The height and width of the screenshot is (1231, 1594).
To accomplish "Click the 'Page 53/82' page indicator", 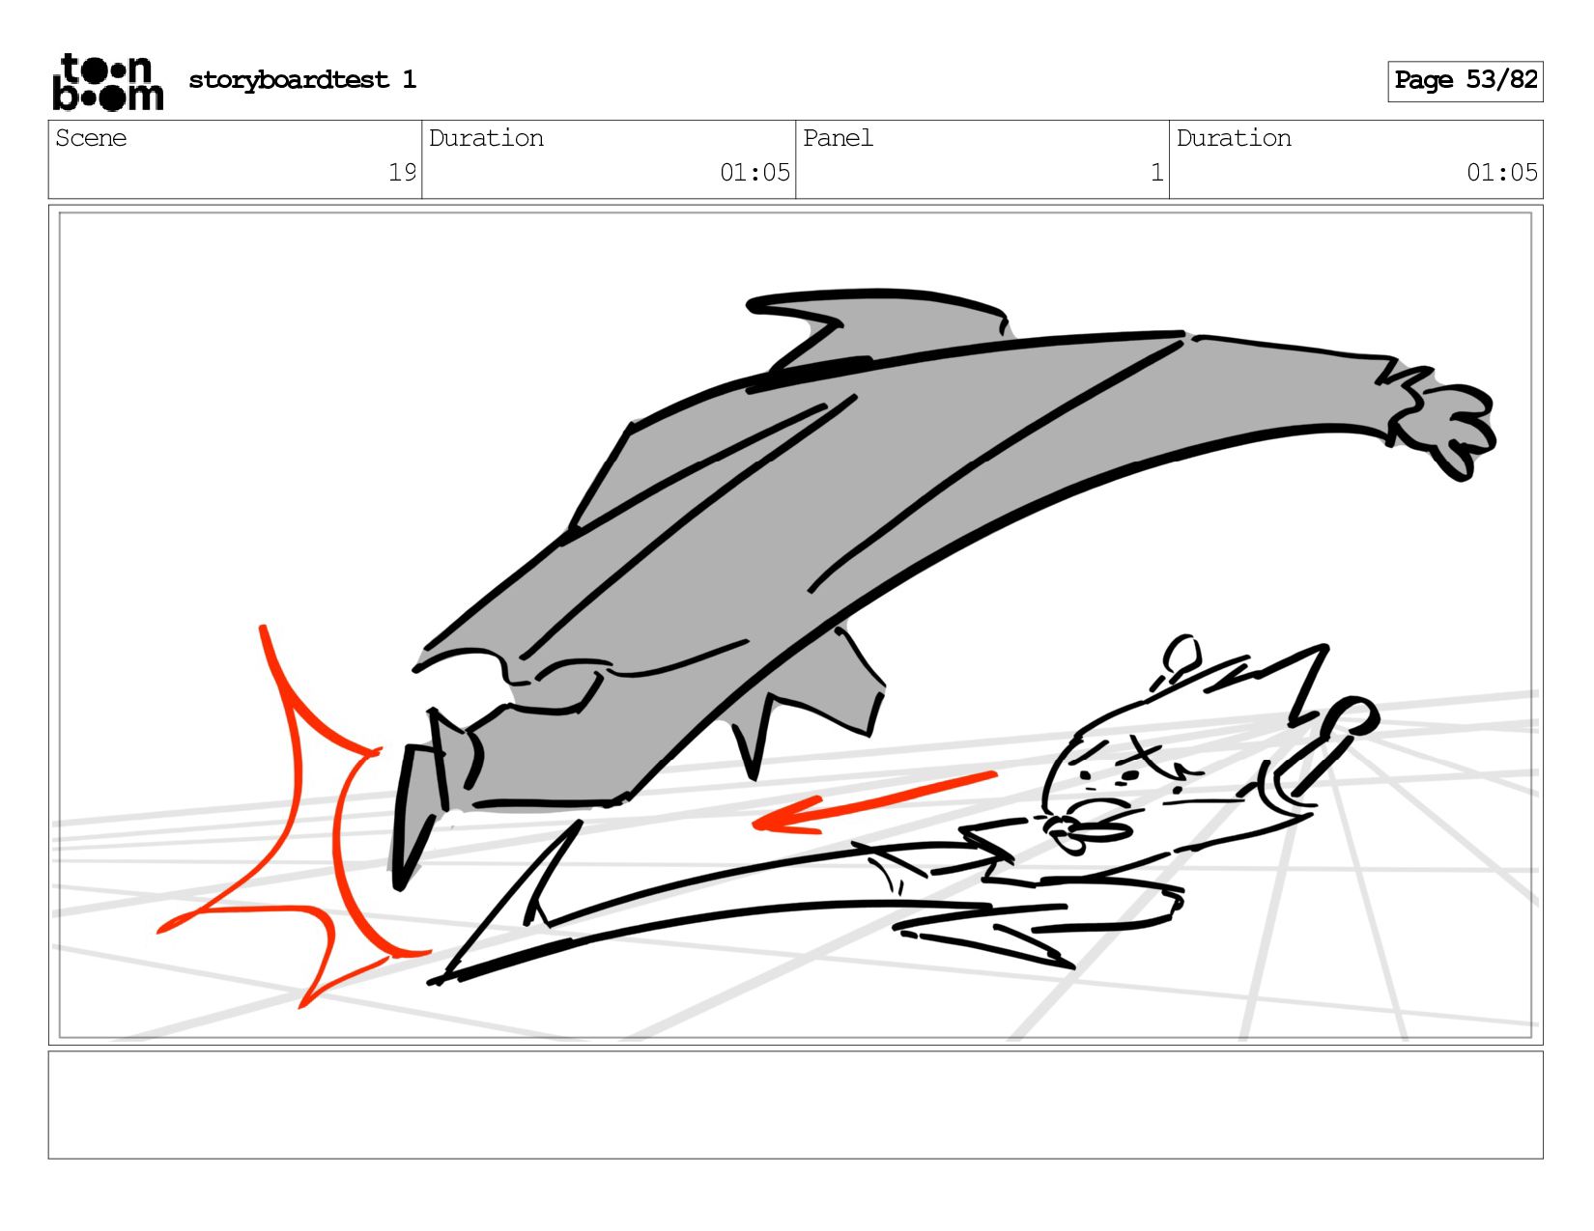I will coord(1466,81).
